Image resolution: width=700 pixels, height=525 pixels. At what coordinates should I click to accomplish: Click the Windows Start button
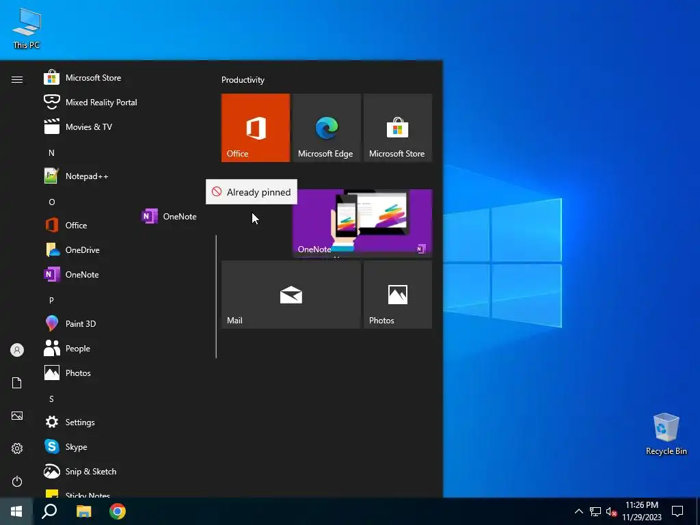point(16,511)
